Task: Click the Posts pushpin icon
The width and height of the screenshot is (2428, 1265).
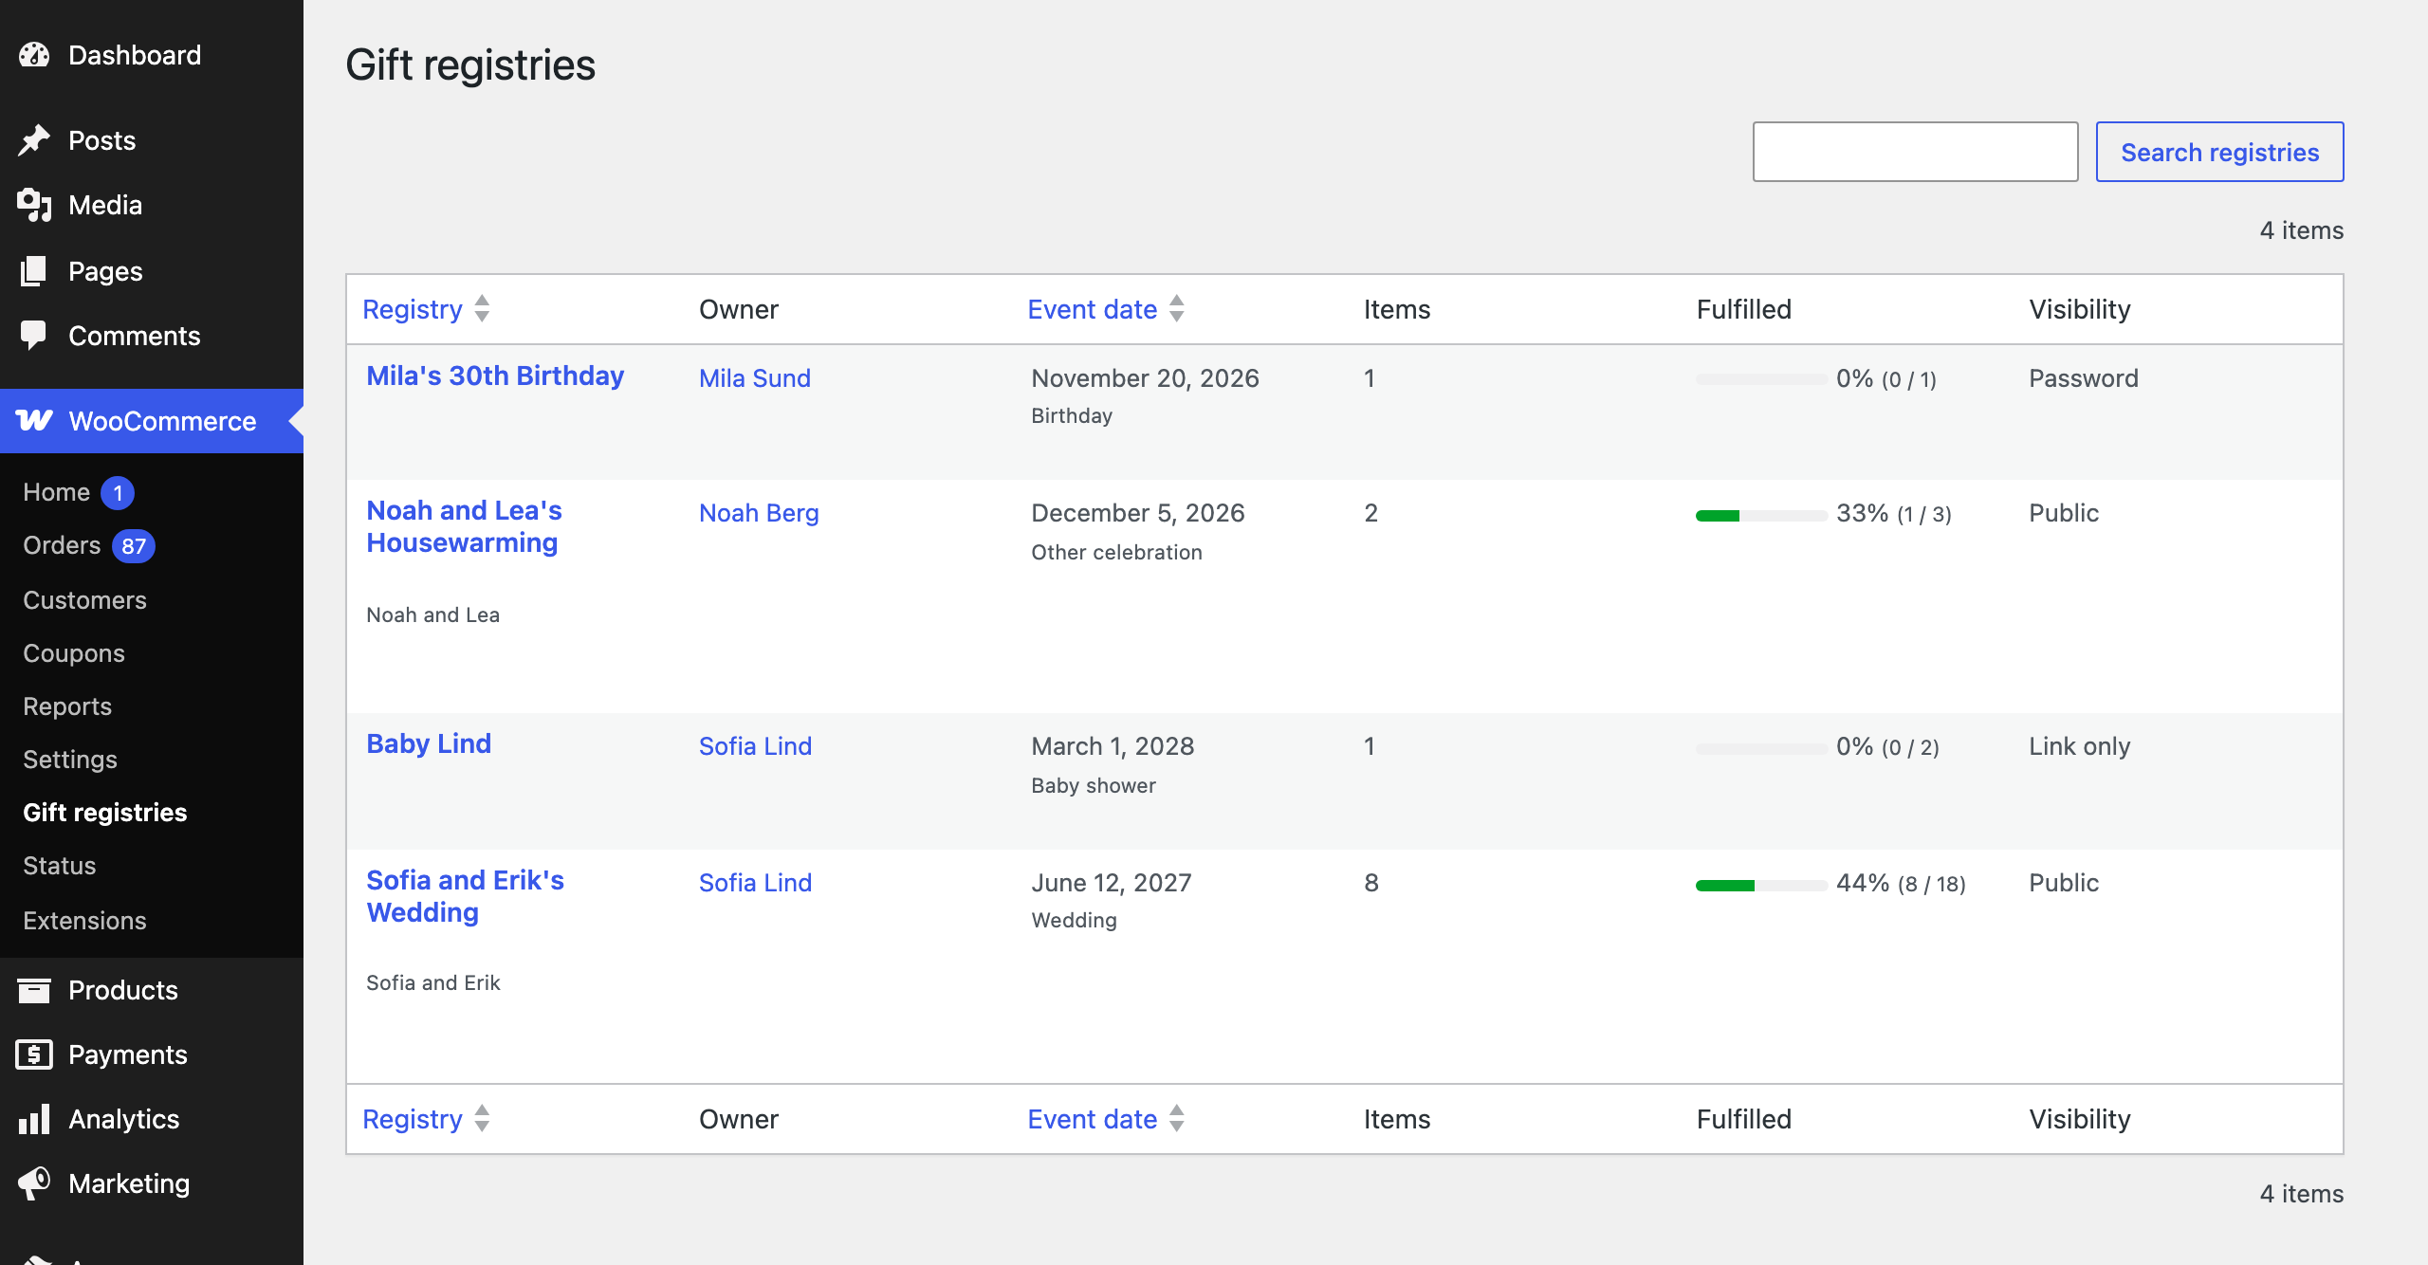Action: [x=34, y=140]
